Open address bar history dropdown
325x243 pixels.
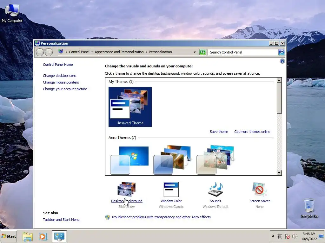(195, 52)
